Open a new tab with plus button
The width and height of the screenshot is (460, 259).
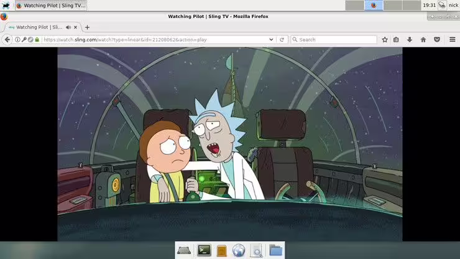(x=87, y=27)
